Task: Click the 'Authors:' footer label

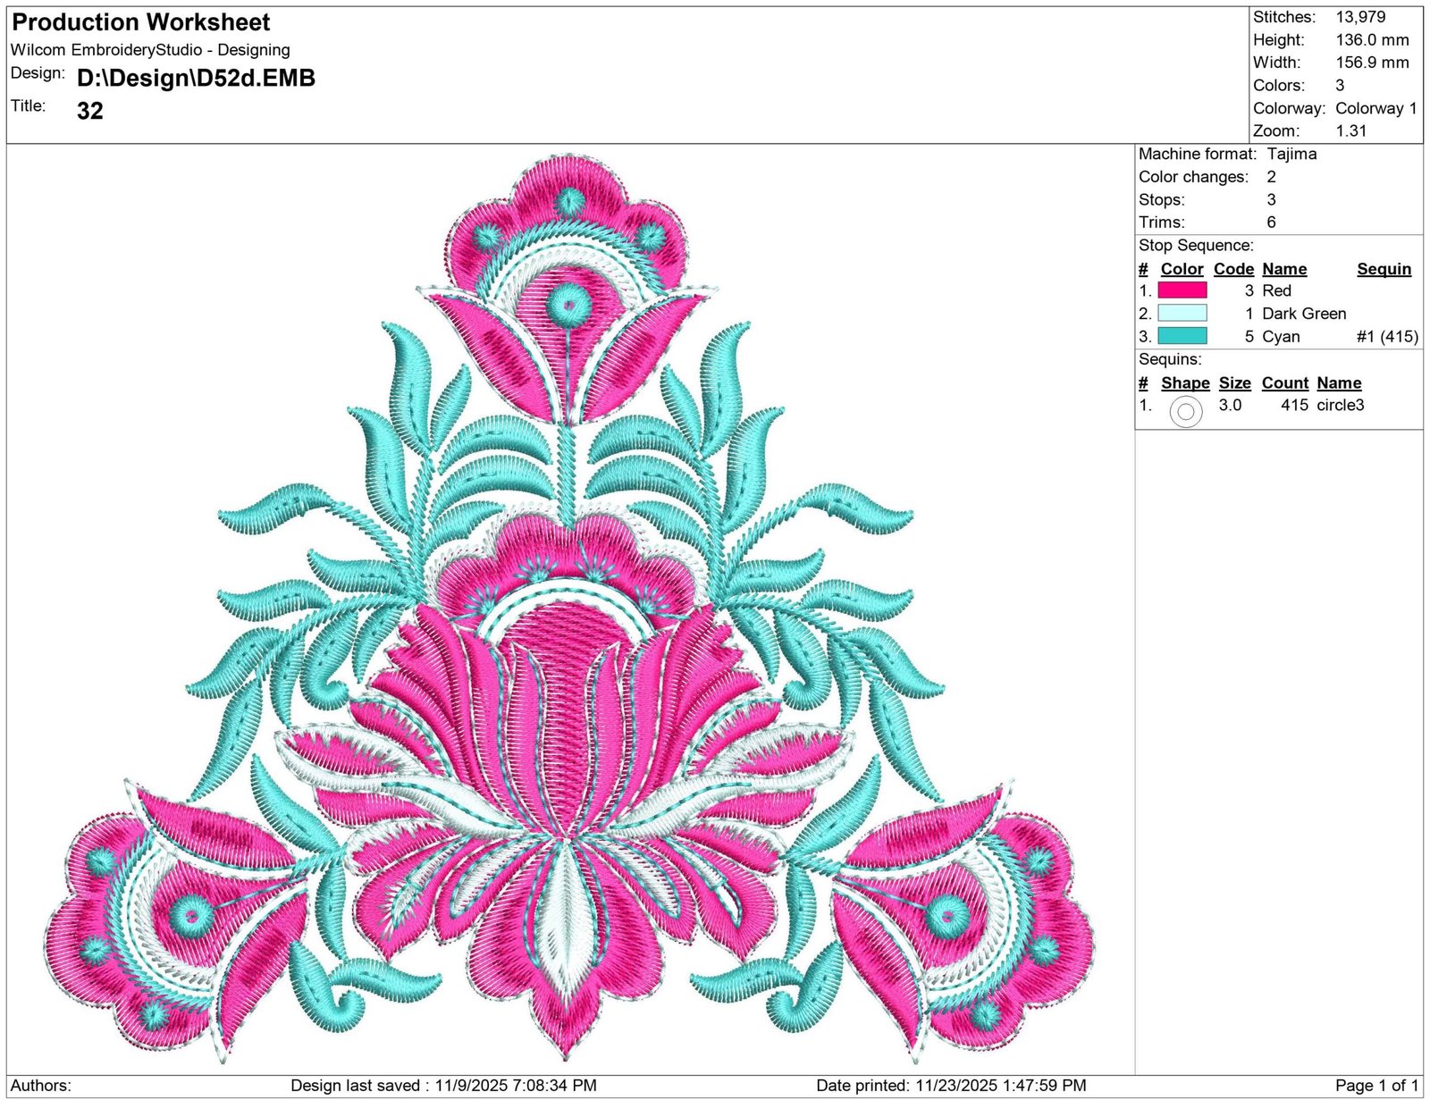Action: click(41, 1086)
